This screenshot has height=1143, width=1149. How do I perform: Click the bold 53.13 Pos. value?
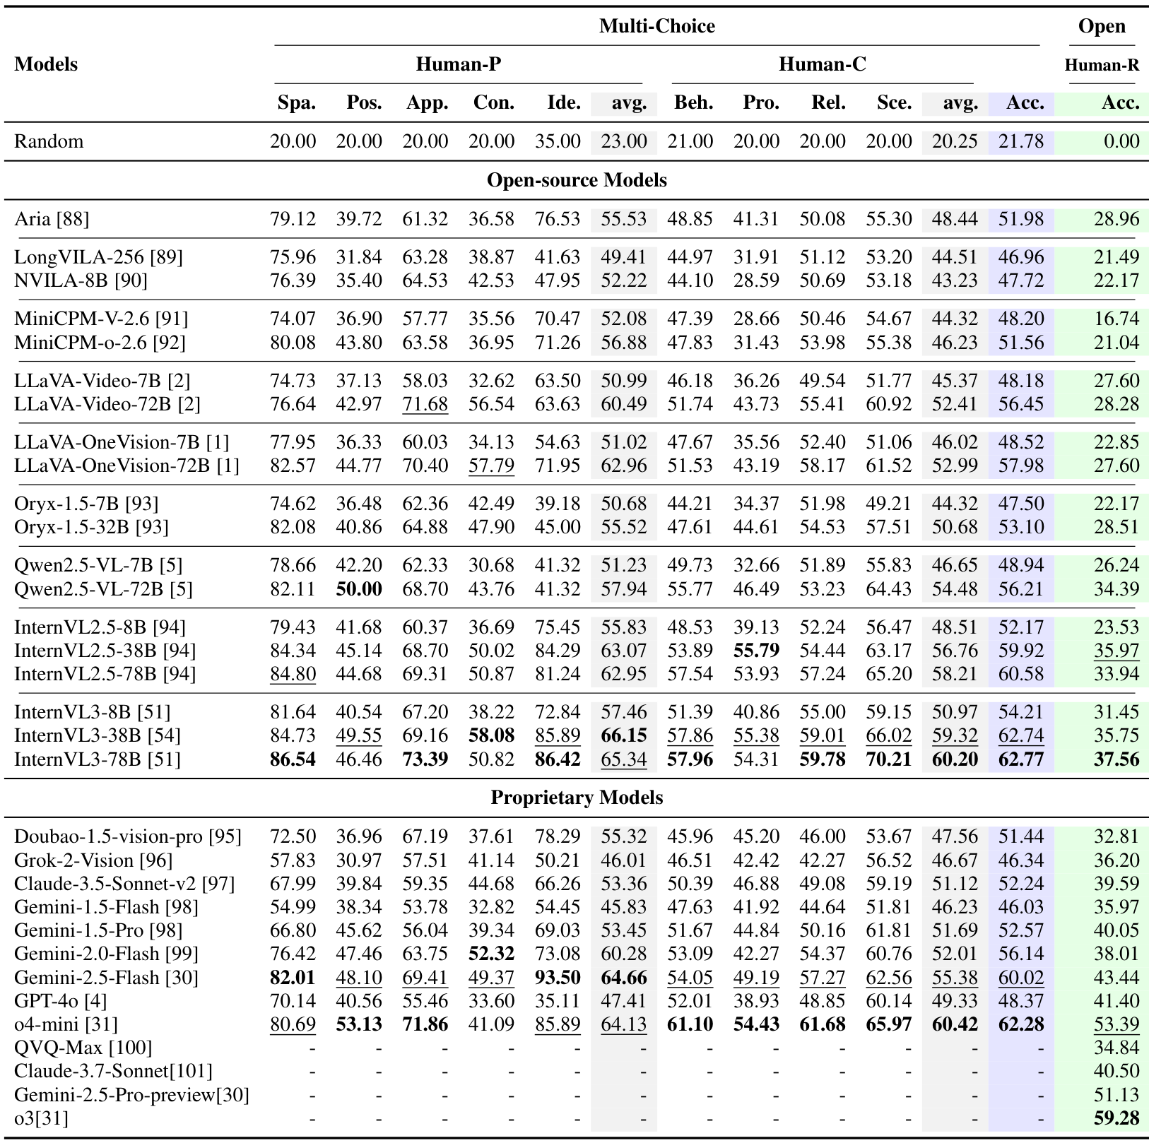click(x=358, y=1024)
